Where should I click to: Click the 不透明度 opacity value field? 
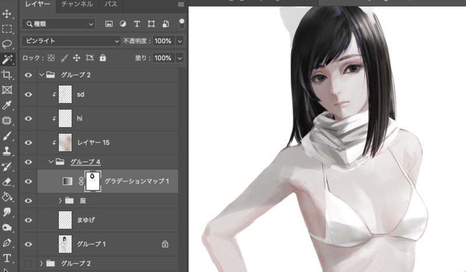(x=163, y=41)
